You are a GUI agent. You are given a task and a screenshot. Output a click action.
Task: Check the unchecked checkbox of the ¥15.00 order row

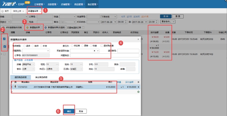pyautogui.click(x=4, y=54)
